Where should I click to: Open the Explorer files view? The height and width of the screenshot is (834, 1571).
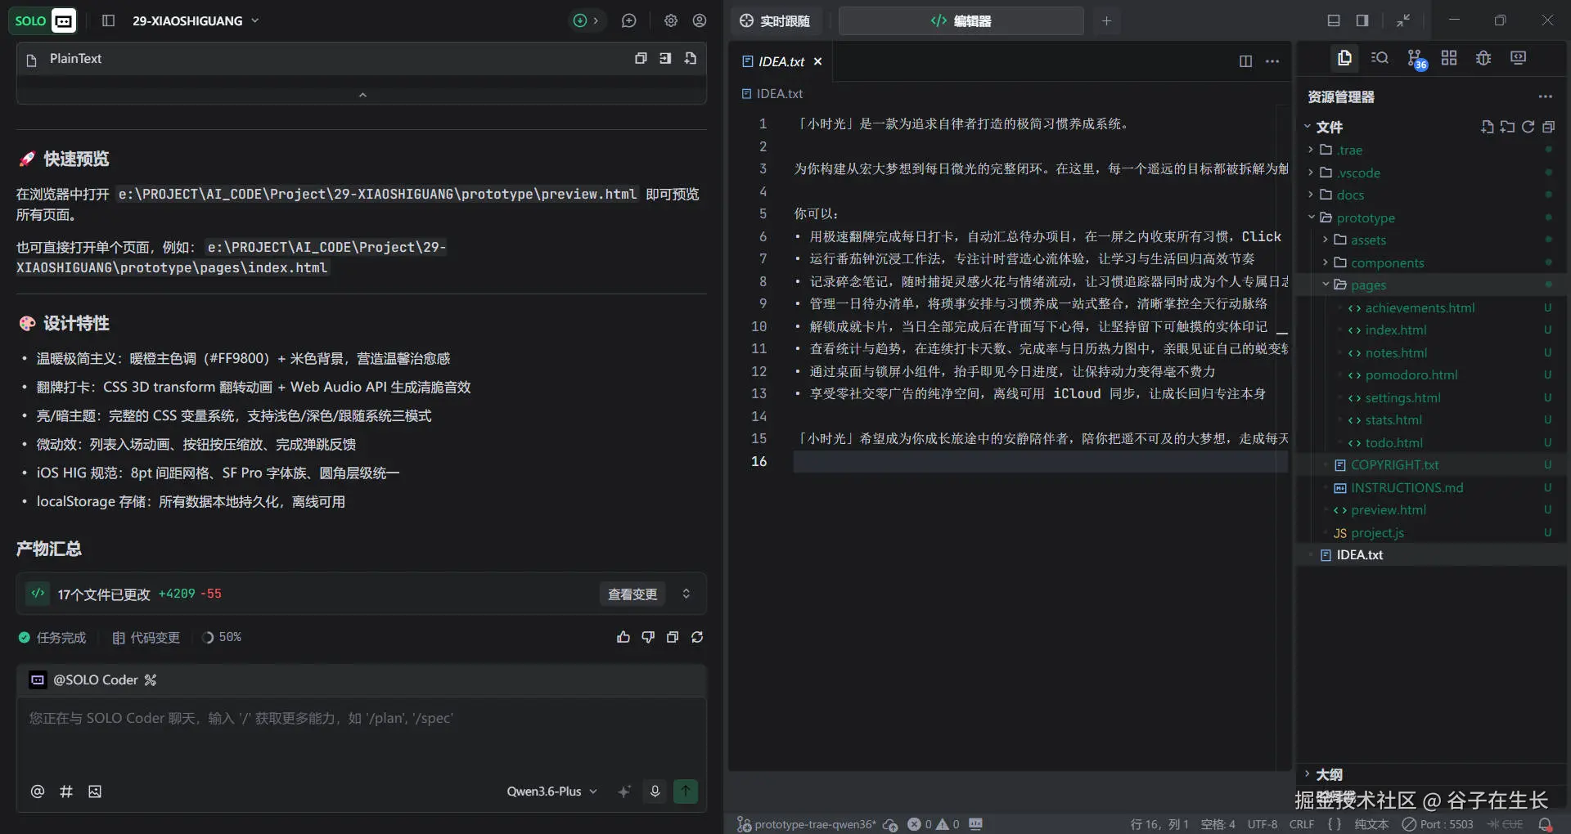tap(1344, 58)
